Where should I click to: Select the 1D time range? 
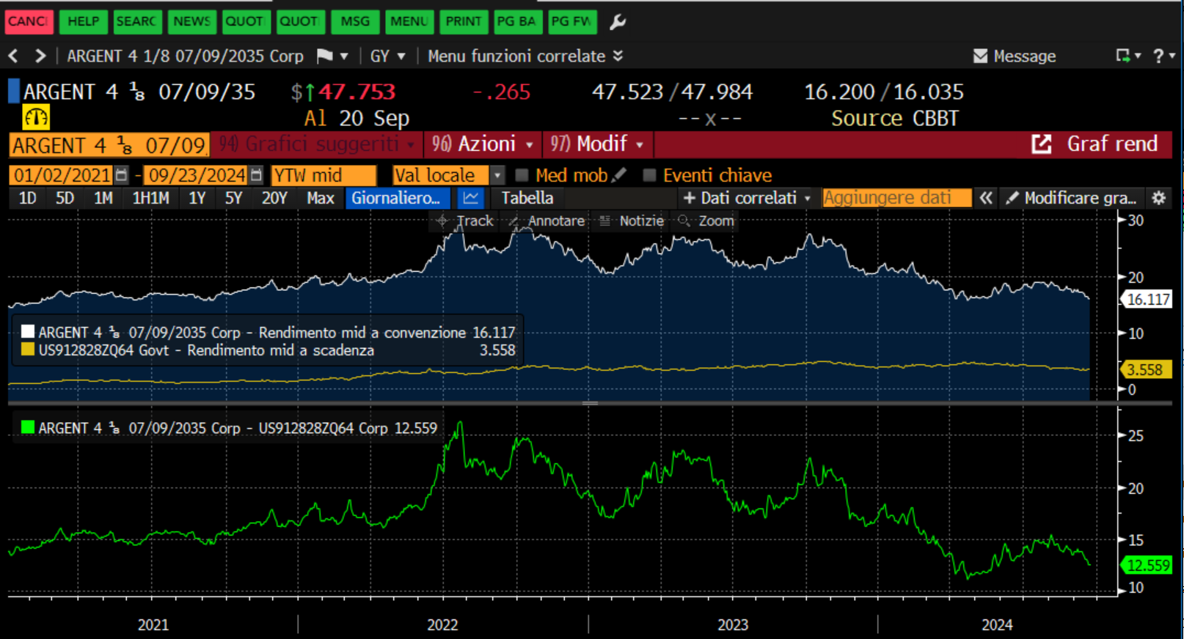(27, 198)
